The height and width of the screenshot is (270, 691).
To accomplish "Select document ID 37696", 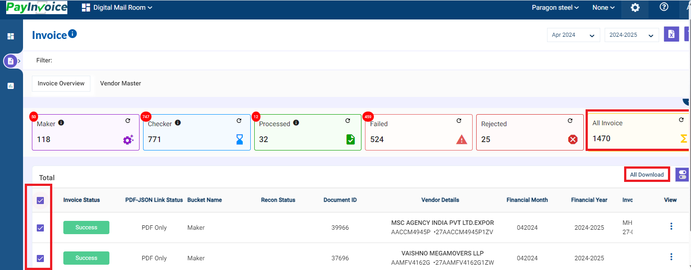I will [340, 258].
